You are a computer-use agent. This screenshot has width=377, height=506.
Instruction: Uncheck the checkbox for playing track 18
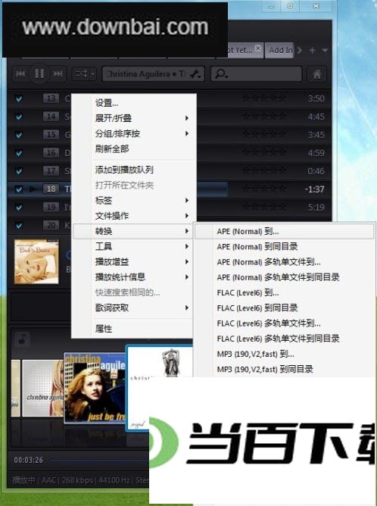click(x=19, y=189)
